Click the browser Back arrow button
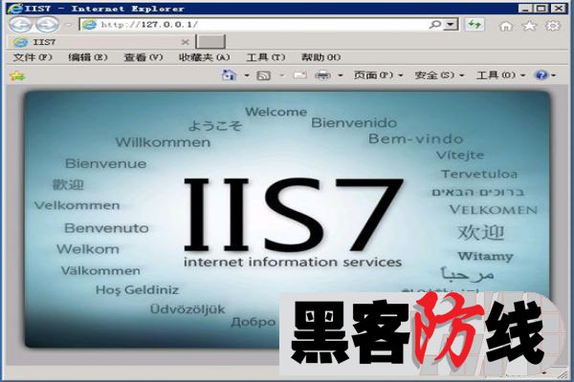 [x=21, y=24]
